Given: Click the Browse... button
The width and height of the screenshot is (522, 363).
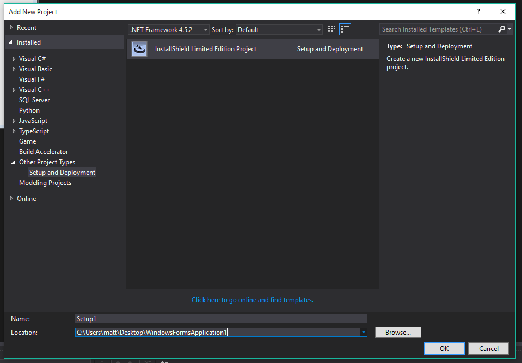Looking at the screenshot, I should pos(398,332).
